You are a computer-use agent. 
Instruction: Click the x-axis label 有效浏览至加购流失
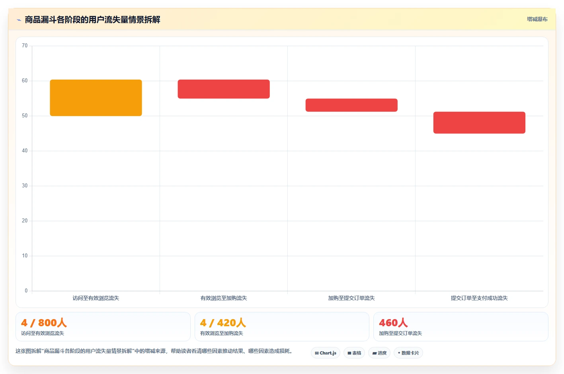[224, 298]
